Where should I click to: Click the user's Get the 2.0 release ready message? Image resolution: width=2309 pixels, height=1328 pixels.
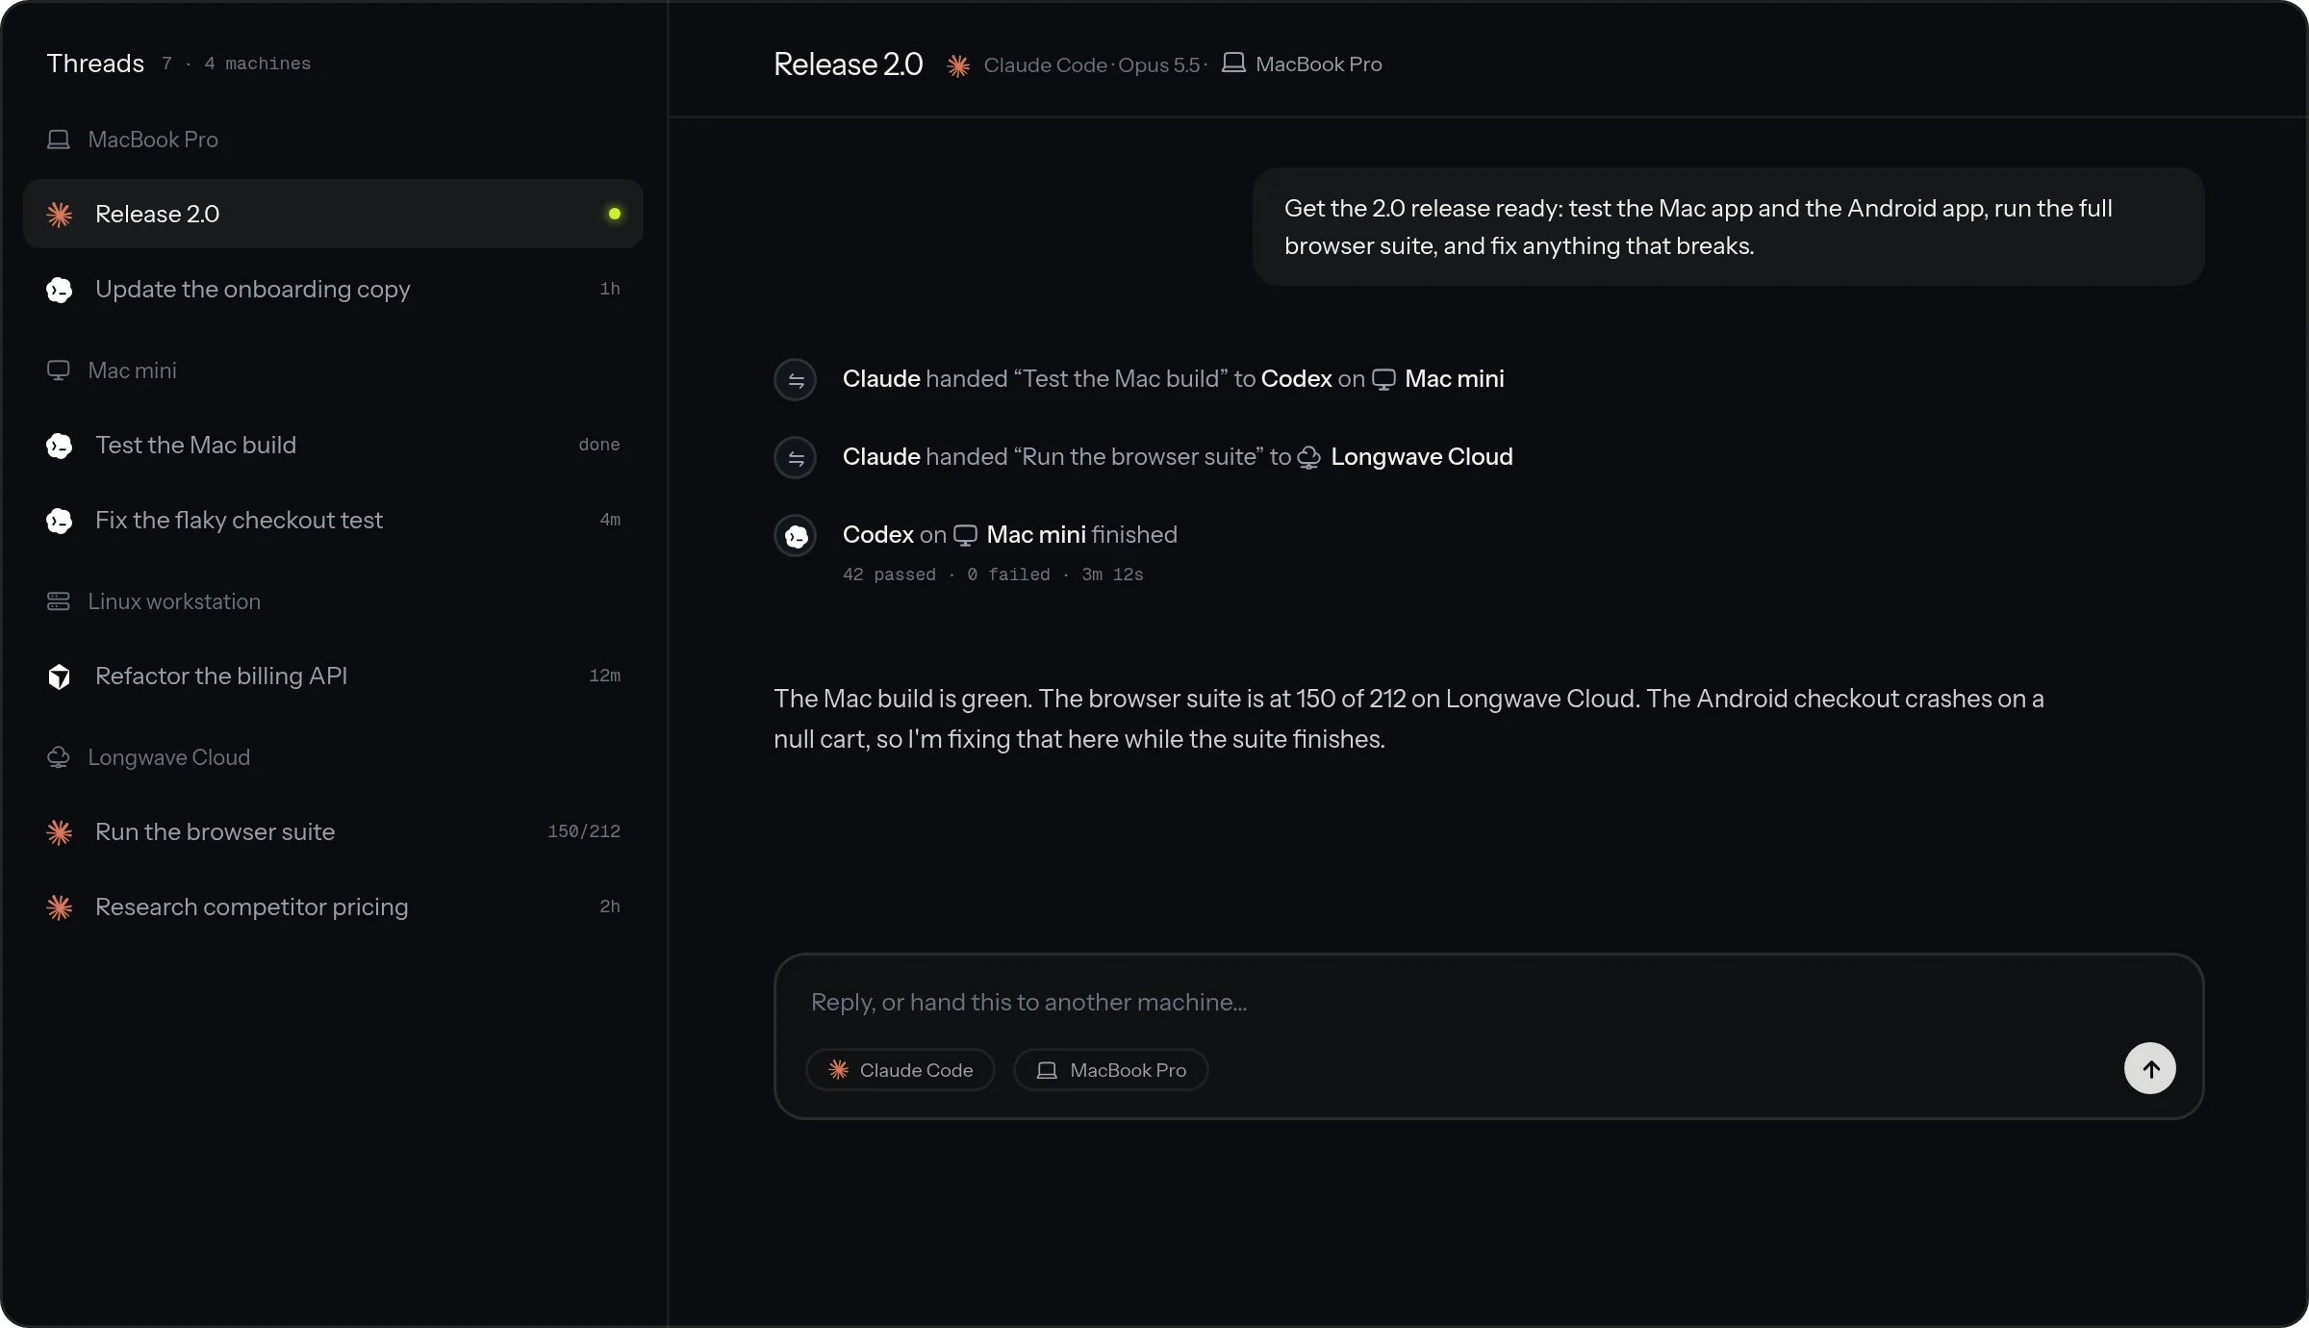(x=1728, y=227)
